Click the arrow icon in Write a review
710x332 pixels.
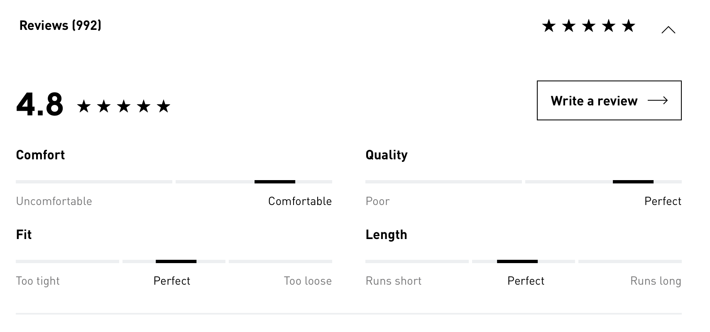pos(658,100)
